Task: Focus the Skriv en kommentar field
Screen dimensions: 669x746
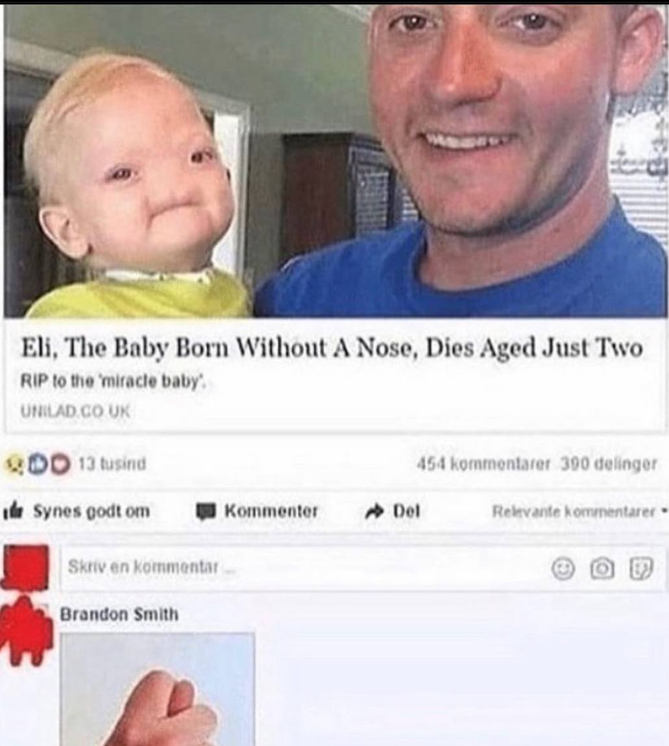Action: pos(363,568)
